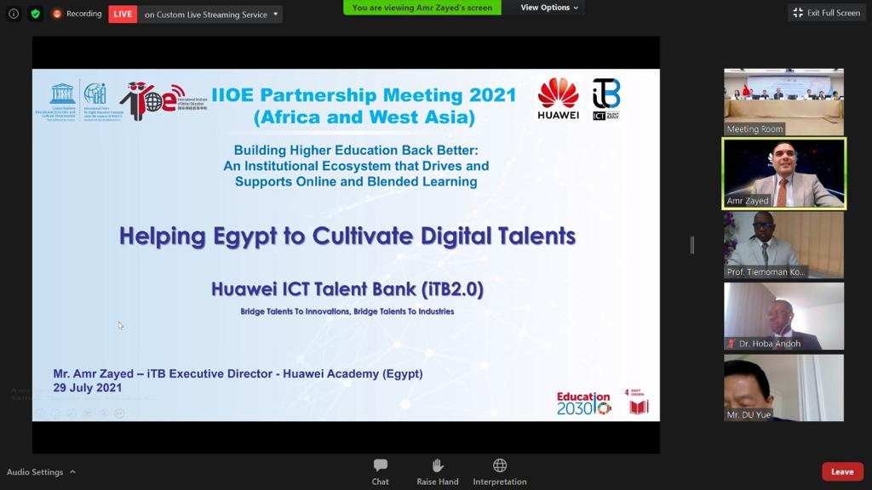
Task: Select Mr. DU Yue's video thumbnail
Action: (x=783, y=387)
